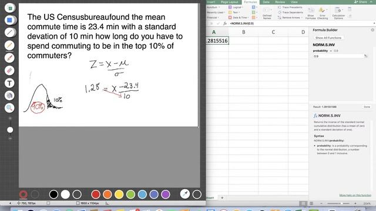
Task: Click the Excel zoom slider
Action: [x=338, y=203]
